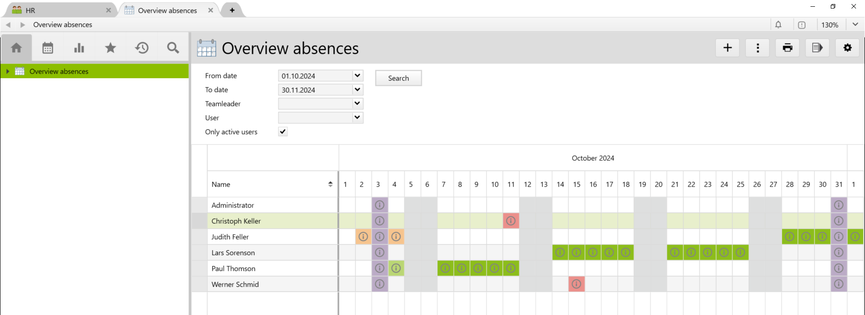
Task: Open the bar chart statistics icon
Action: 79,48
